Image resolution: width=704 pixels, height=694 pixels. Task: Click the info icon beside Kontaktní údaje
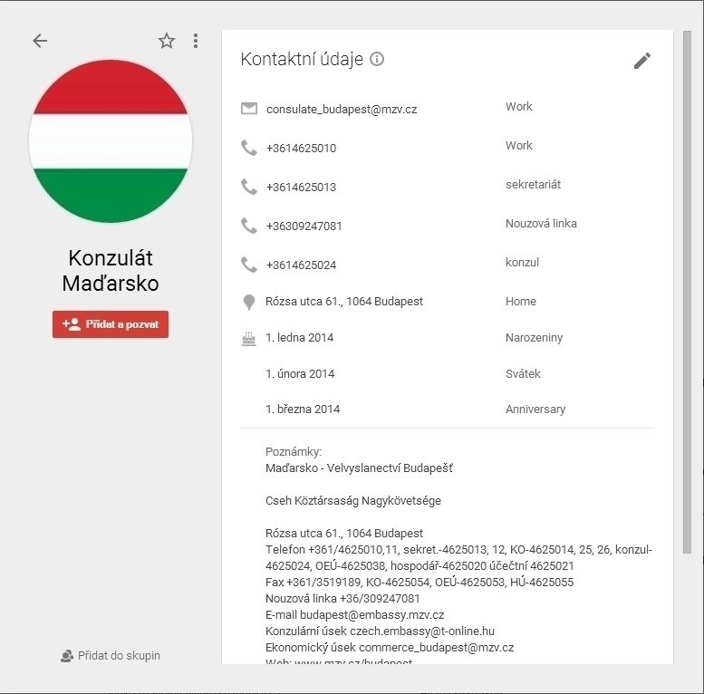point(377,59)
